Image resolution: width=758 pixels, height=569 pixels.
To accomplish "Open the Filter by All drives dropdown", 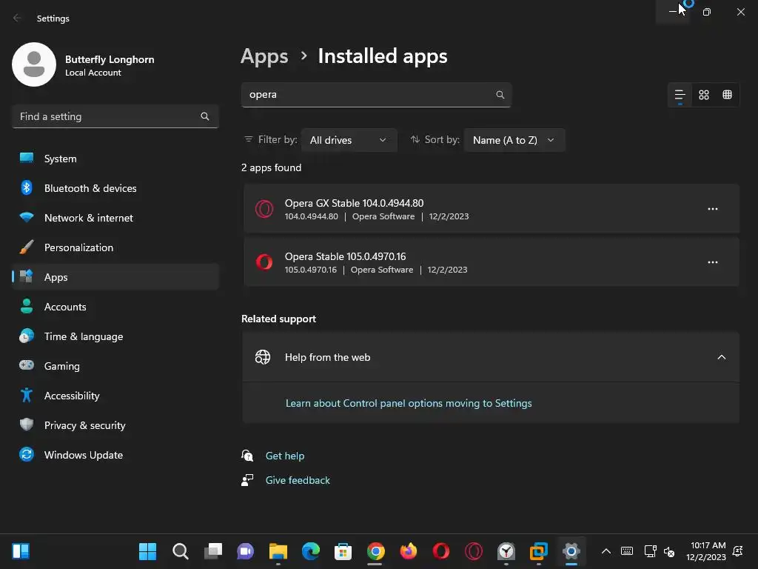I will (x=349, y=140).
